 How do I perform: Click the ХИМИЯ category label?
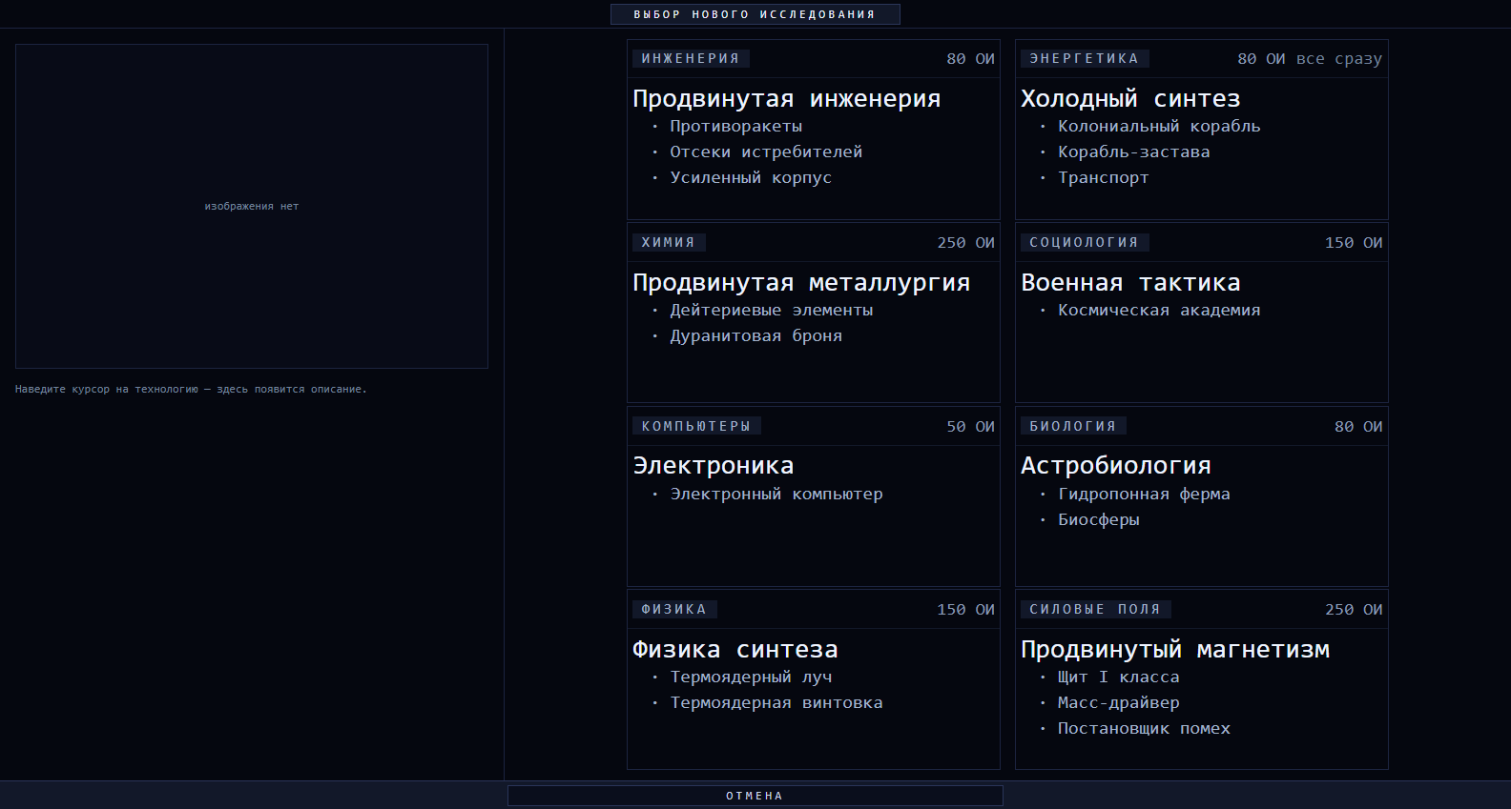669,242
